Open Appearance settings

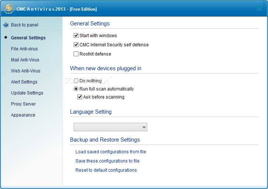(x=23, y=115)
